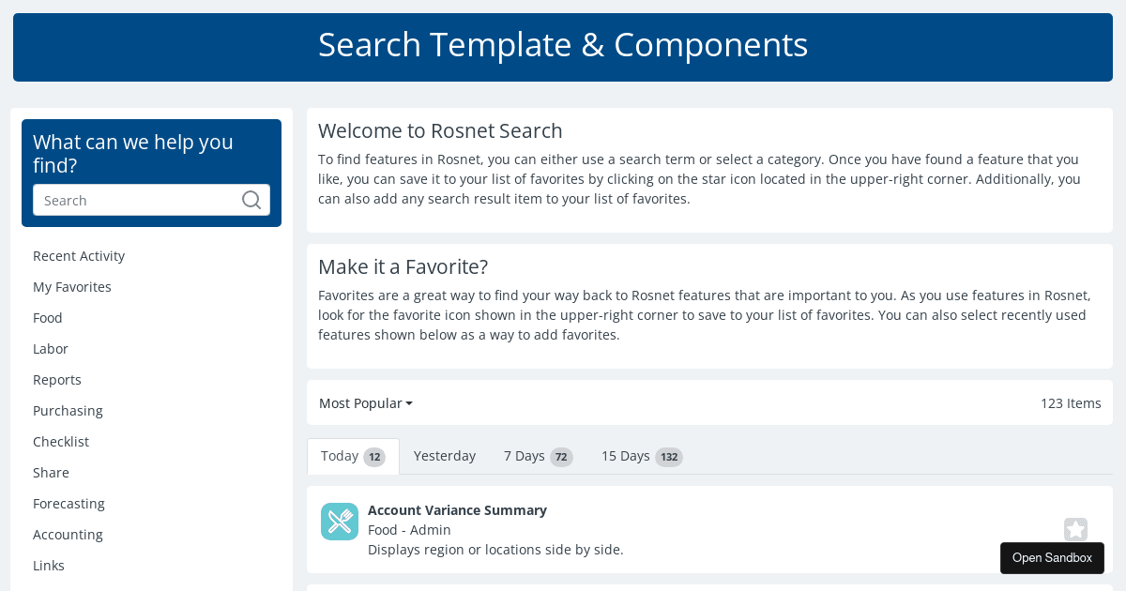Switch to the Yesterday tab
The width and height of the screenshot is (1126, 591).
click(x=445, y=456)
